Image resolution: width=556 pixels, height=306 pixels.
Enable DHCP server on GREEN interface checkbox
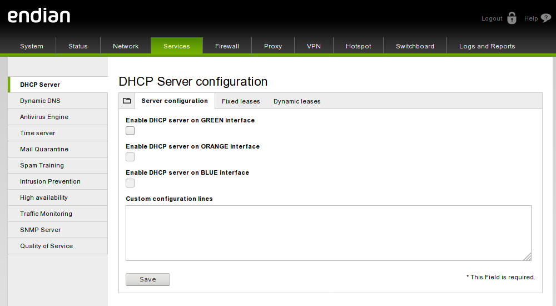coord(130,131)
